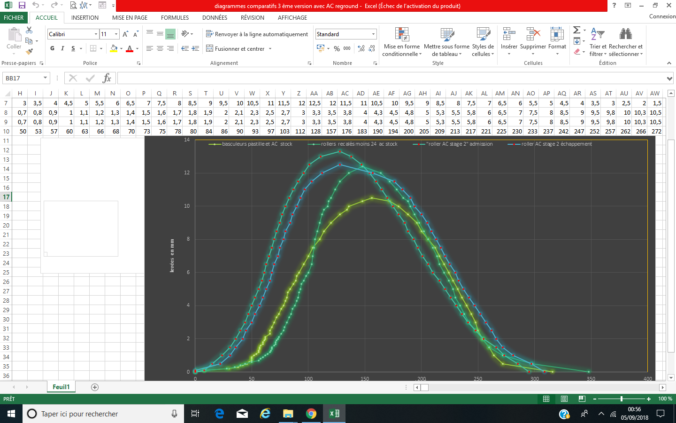Click the AutoSum sigma icon
The width and height of the screenshot is (676, 423).
pos(577,30)
